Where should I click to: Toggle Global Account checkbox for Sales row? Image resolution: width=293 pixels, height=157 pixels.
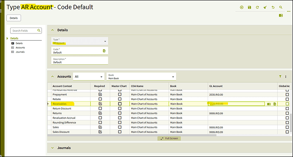[x=287, y=127]
